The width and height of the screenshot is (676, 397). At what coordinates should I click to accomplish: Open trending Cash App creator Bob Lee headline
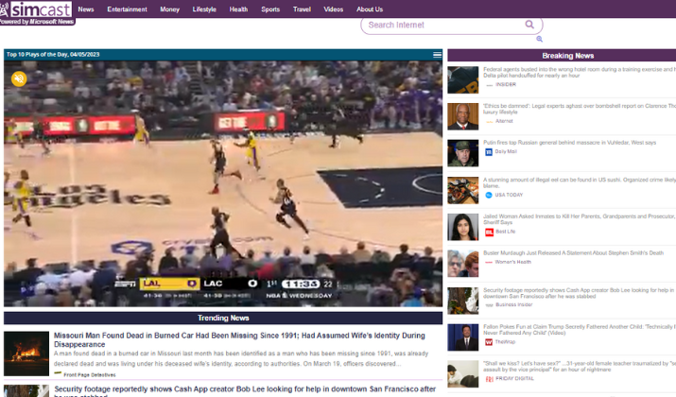245,391
